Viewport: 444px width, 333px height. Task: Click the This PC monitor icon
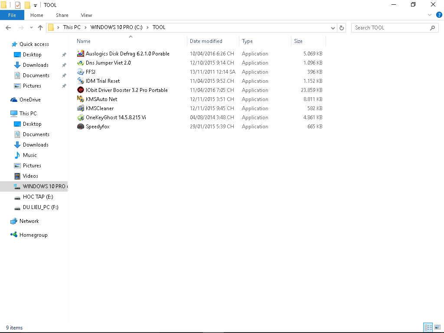coord(14,114)
